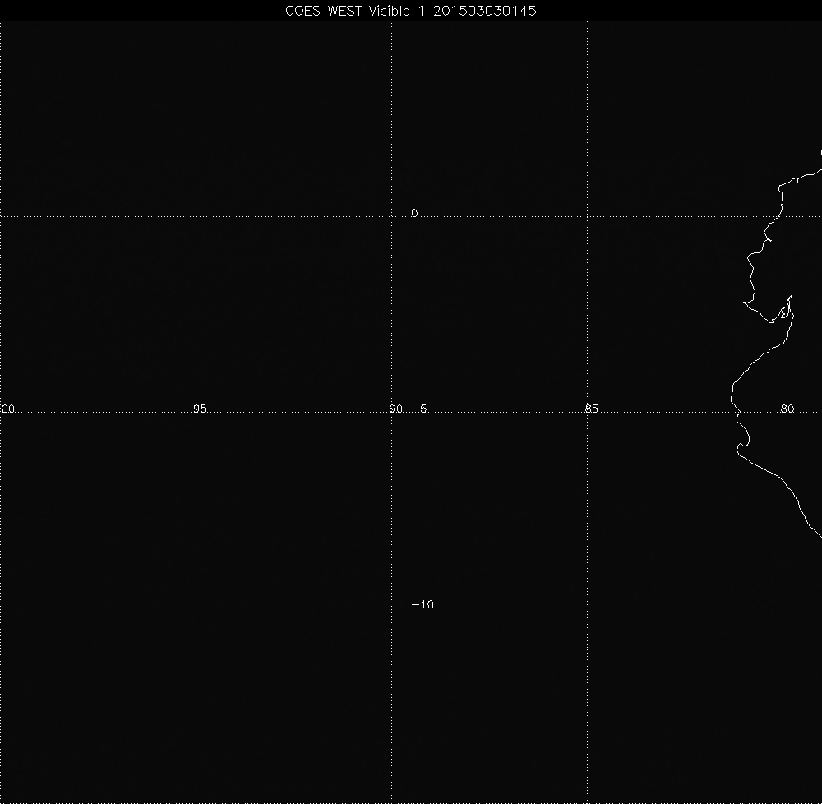Click the -80 longitude label
Image resolution: width=822 pixels, height=804 pixels.
pos(783,409)
